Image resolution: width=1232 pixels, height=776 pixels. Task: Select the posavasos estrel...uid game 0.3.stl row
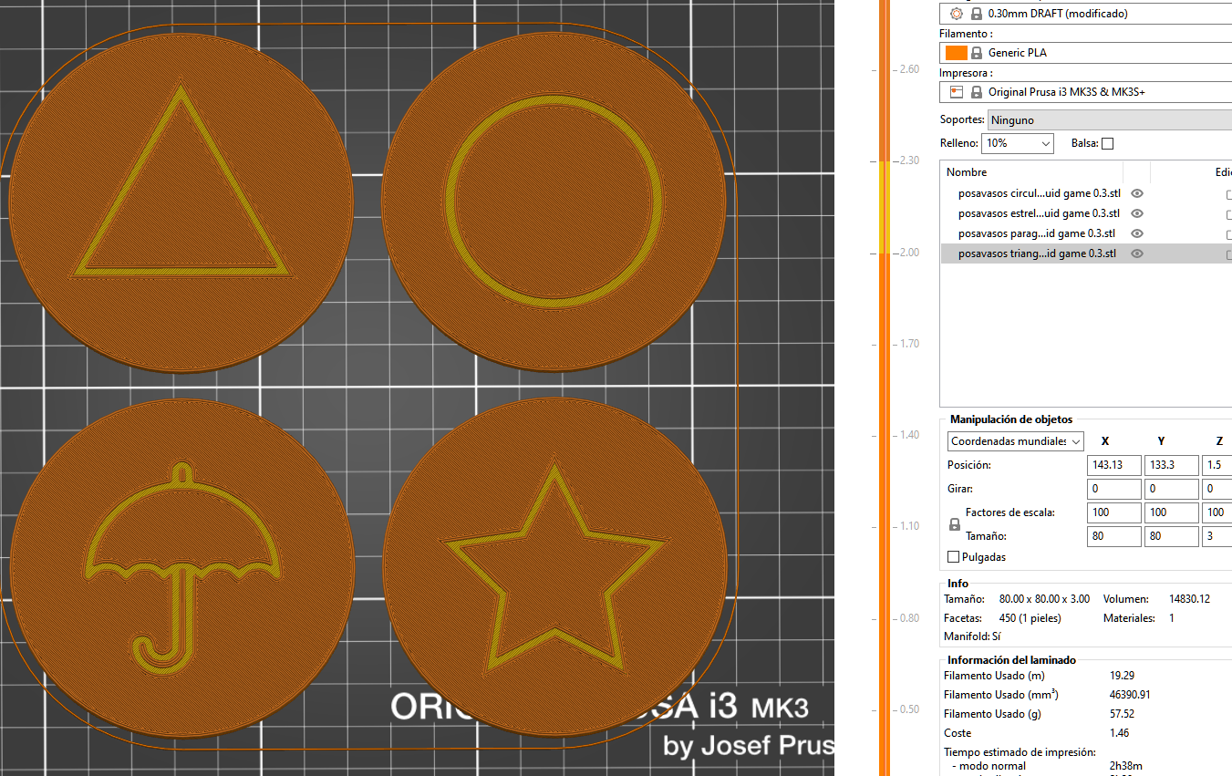[1086, 213]
